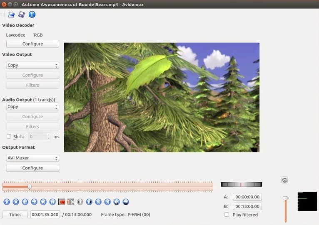Show file information with the blue info icon

point(32,15)
